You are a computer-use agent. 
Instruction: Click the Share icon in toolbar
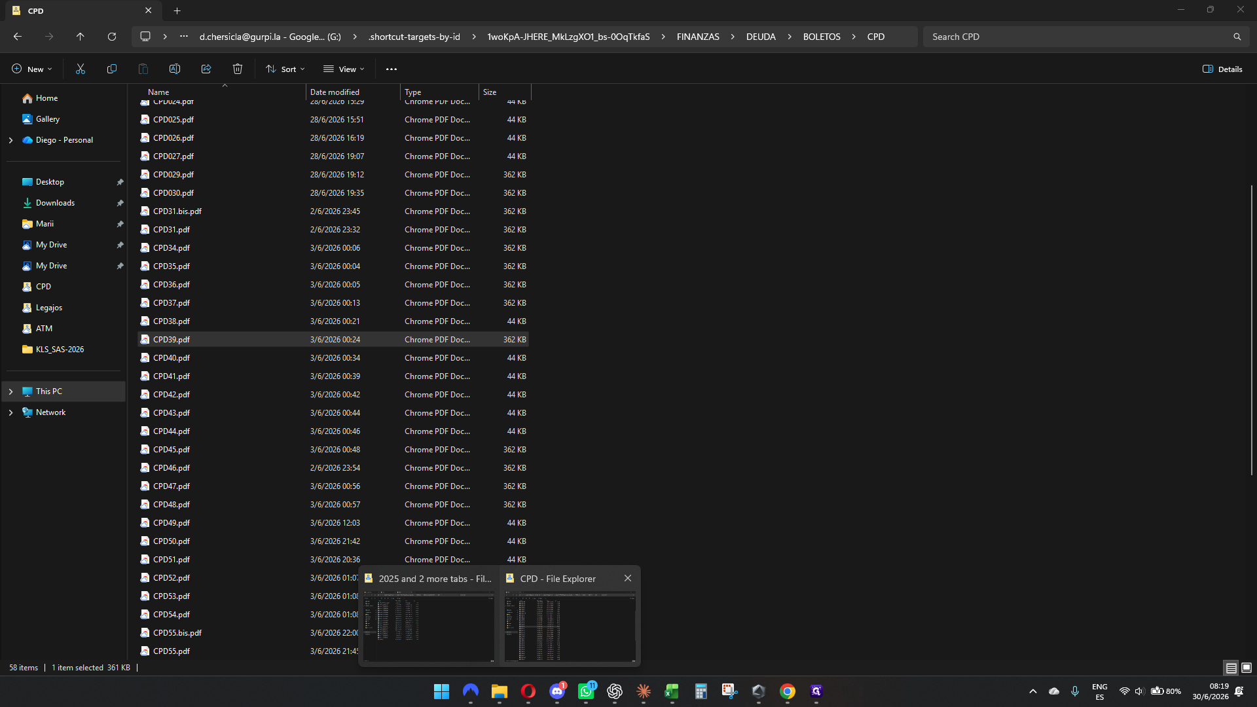pyautogui.click(x=206, y=69)
